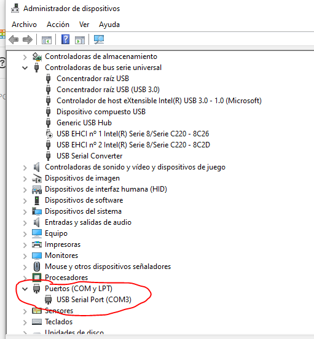
Task: Click the mouse category icon
Action: coord(37,267)
